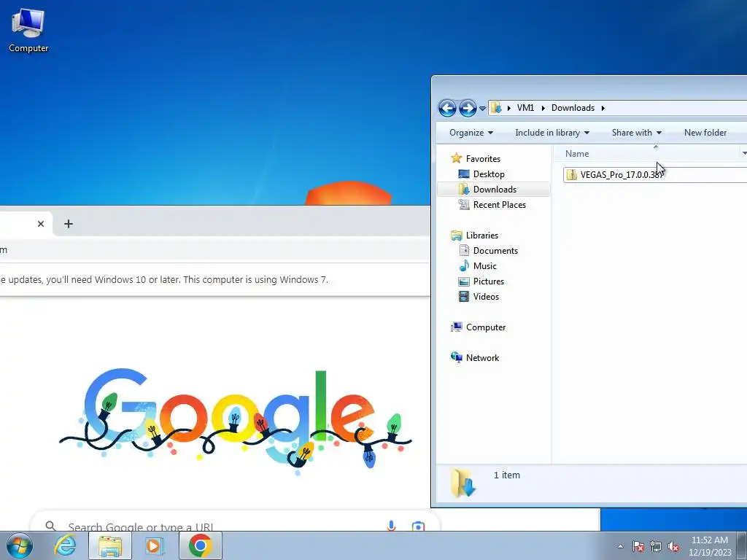Switch to Google Chrome in taskbar
Image resolution: width=747 pixels, height=560 pixels.
[200, 545]
